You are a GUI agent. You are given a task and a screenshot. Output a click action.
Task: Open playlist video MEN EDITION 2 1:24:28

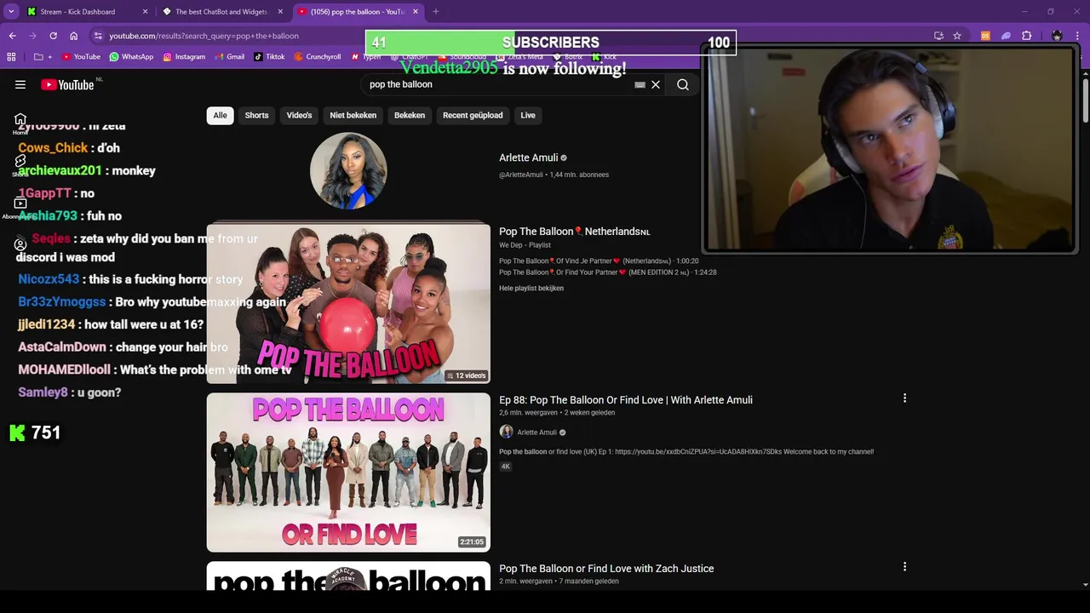pos(608,272)
